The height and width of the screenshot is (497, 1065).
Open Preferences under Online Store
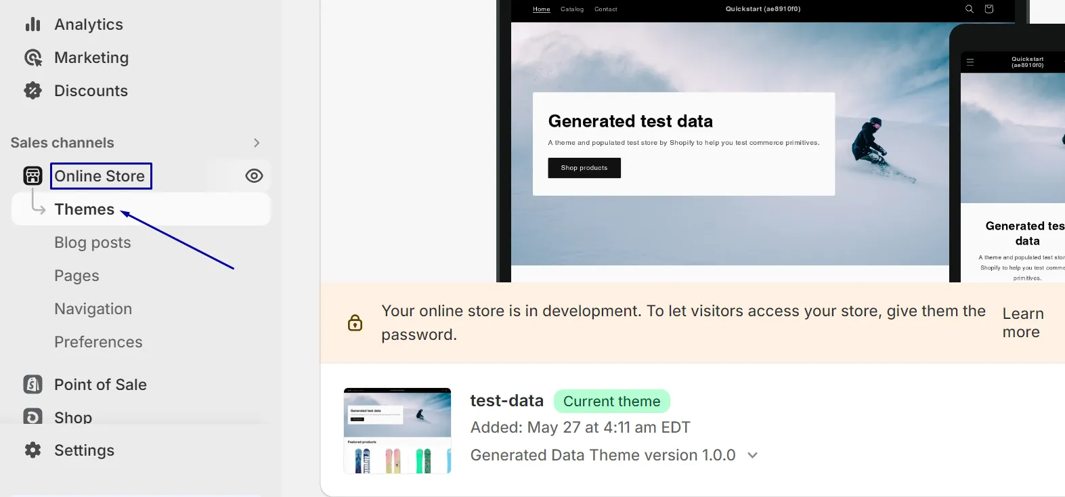tap(98, 342)
